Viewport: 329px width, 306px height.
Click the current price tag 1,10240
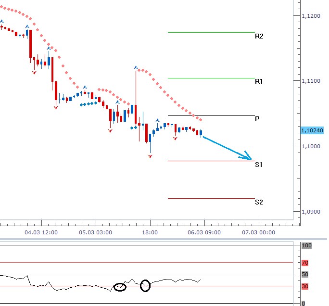[312, 130]
